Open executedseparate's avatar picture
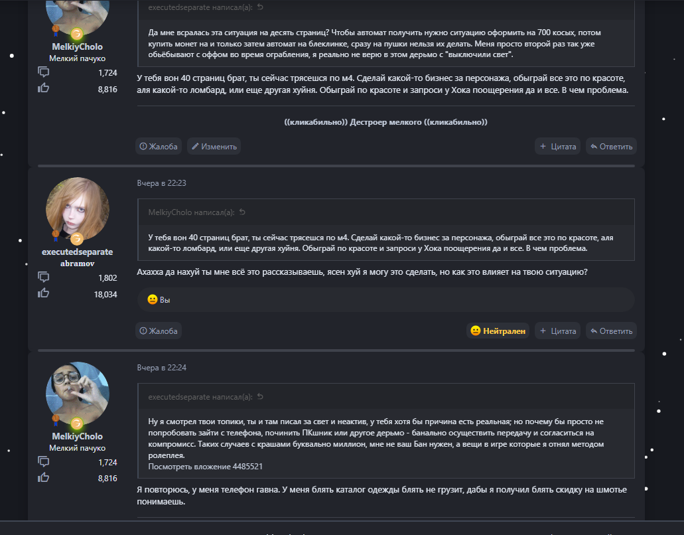The image size is (684, 535). tap(77, 208)
